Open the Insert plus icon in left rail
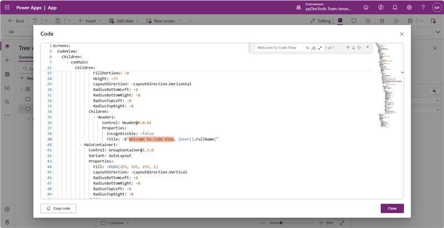The width and height of the screenshot is (444, 228). (x=7, y=60)
